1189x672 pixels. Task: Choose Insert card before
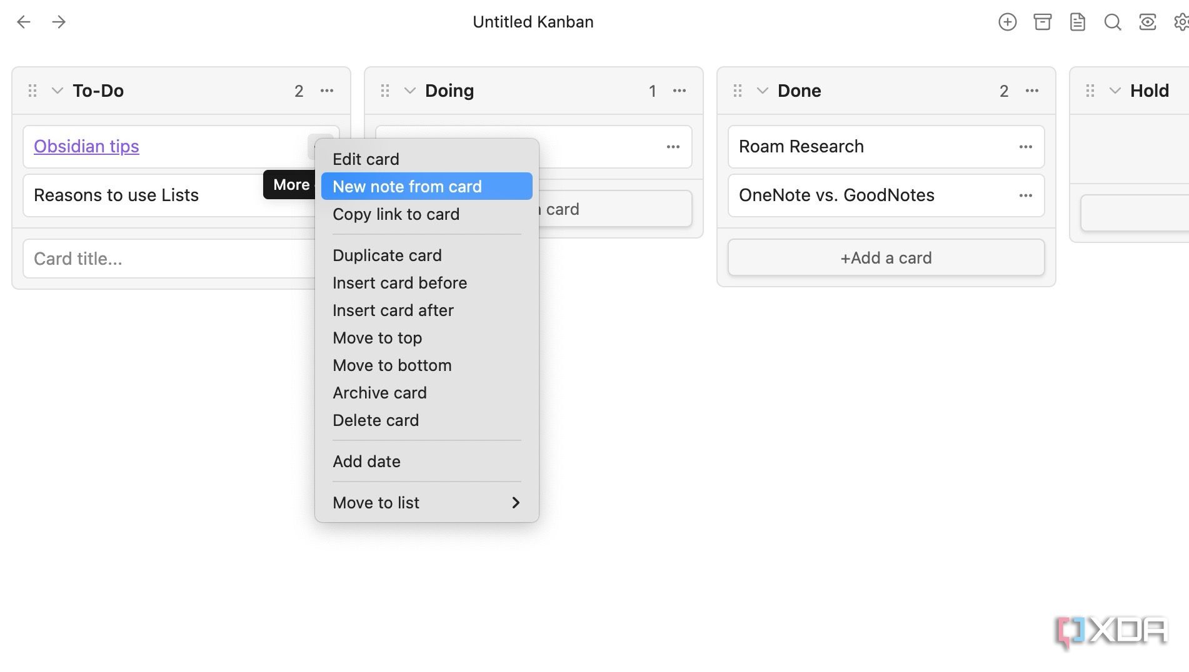(x=427, y=283)
